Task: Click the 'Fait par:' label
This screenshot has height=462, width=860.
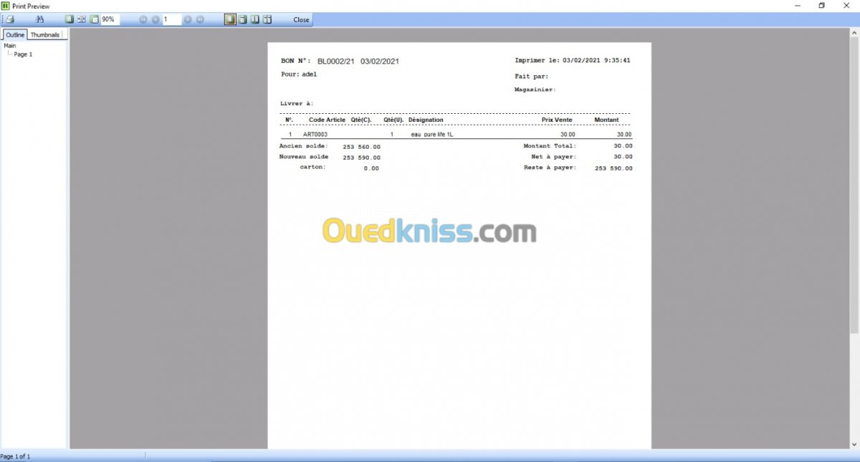Action: [x=532, y=76]
